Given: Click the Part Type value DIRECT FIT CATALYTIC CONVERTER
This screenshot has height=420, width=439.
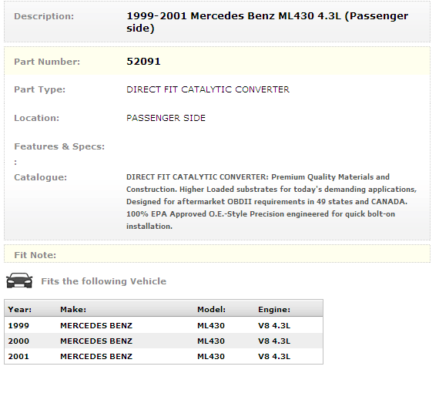Looking at the screenshot, I should (208, 89).
